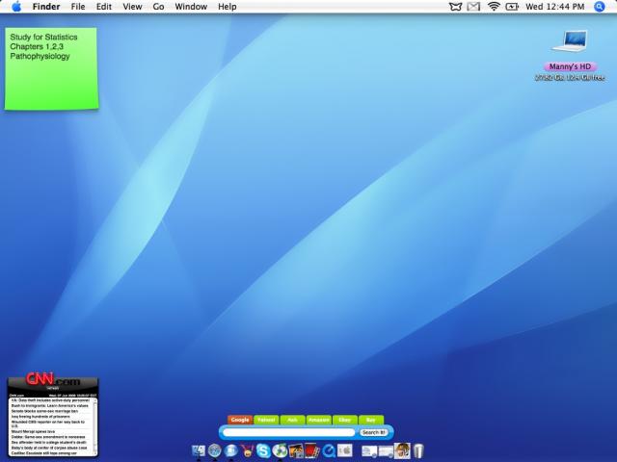Open the green circular Dock icon

pos(280,450)
